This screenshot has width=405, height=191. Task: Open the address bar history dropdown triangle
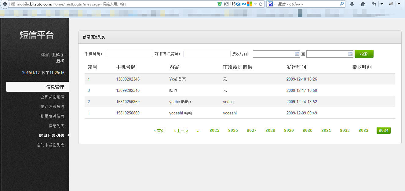click(x=256, y=4)
